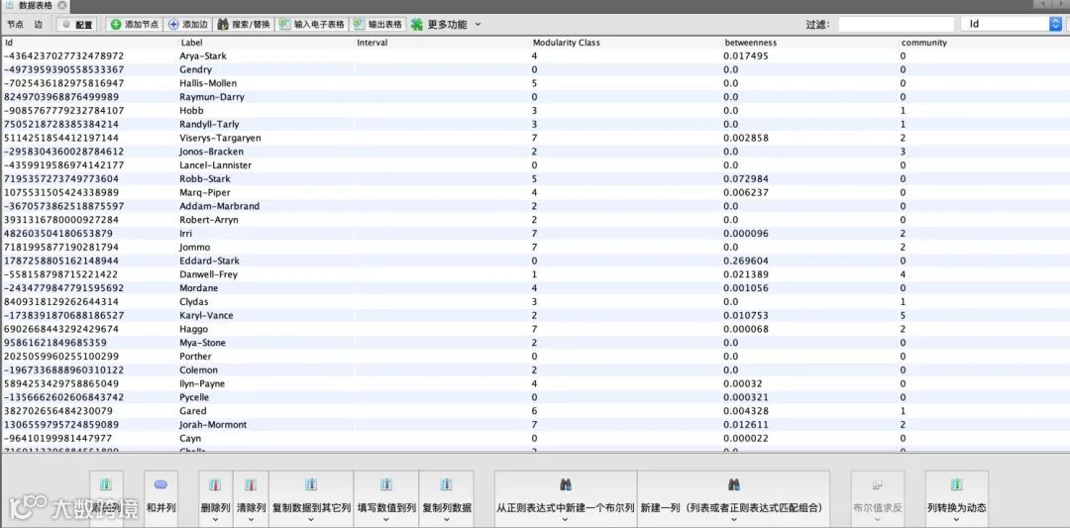Viewport: 1070px width, 528px height.
Task: Click Id value 382702656484230079
Action: 58,411
